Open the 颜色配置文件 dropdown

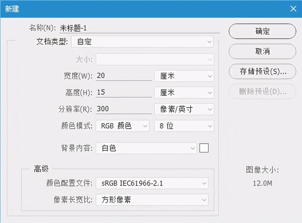pyautogui.click(x=152, y=183)
